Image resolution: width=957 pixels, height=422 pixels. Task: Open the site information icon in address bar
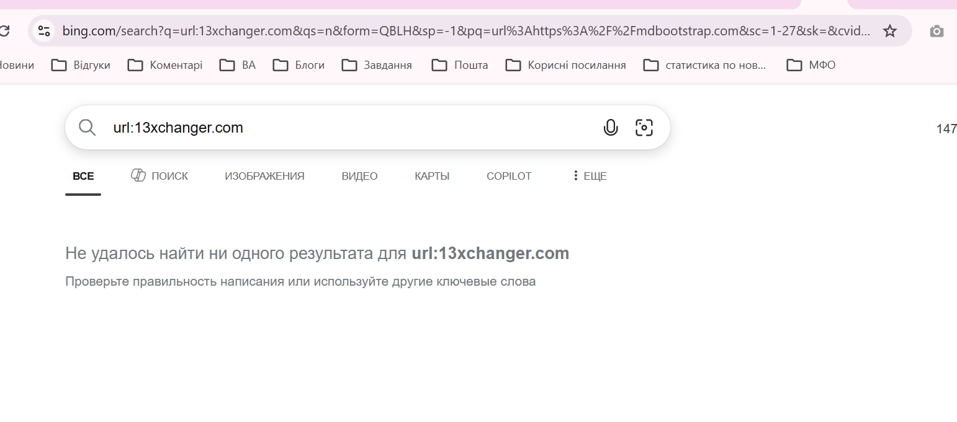(43, 30)
